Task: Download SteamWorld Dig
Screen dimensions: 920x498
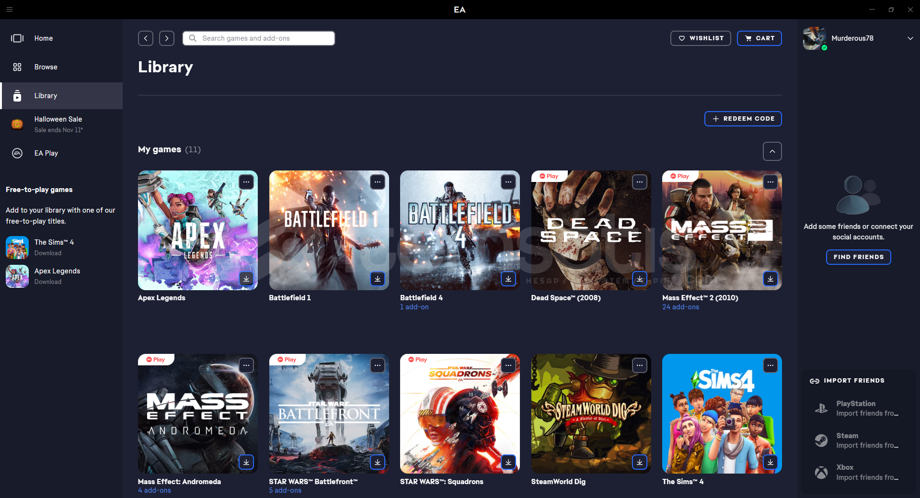Action: [x=640, y=462]
